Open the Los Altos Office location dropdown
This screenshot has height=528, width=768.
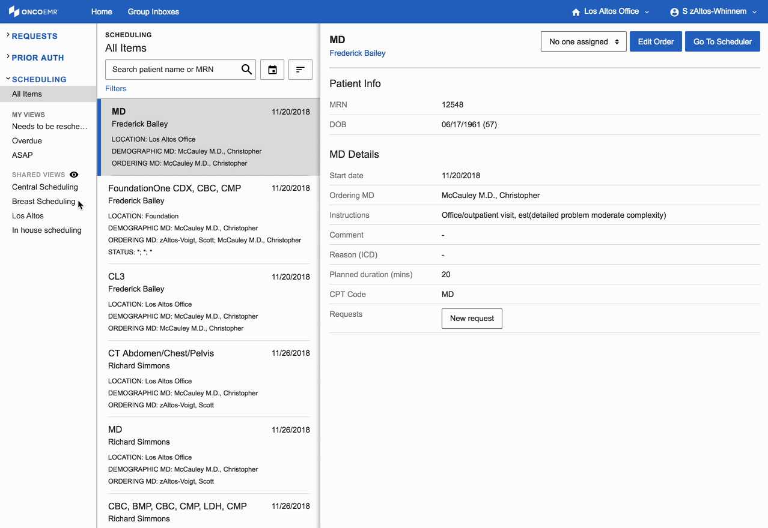coord(611,11)
